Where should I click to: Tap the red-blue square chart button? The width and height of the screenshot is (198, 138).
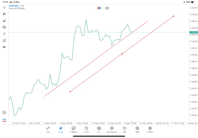click(99, 8)
